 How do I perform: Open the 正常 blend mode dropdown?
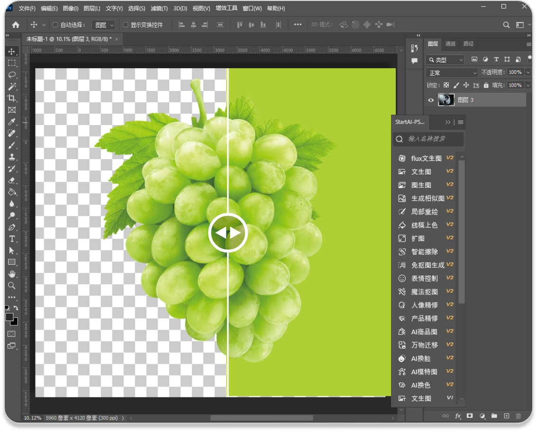coord(452,73)
